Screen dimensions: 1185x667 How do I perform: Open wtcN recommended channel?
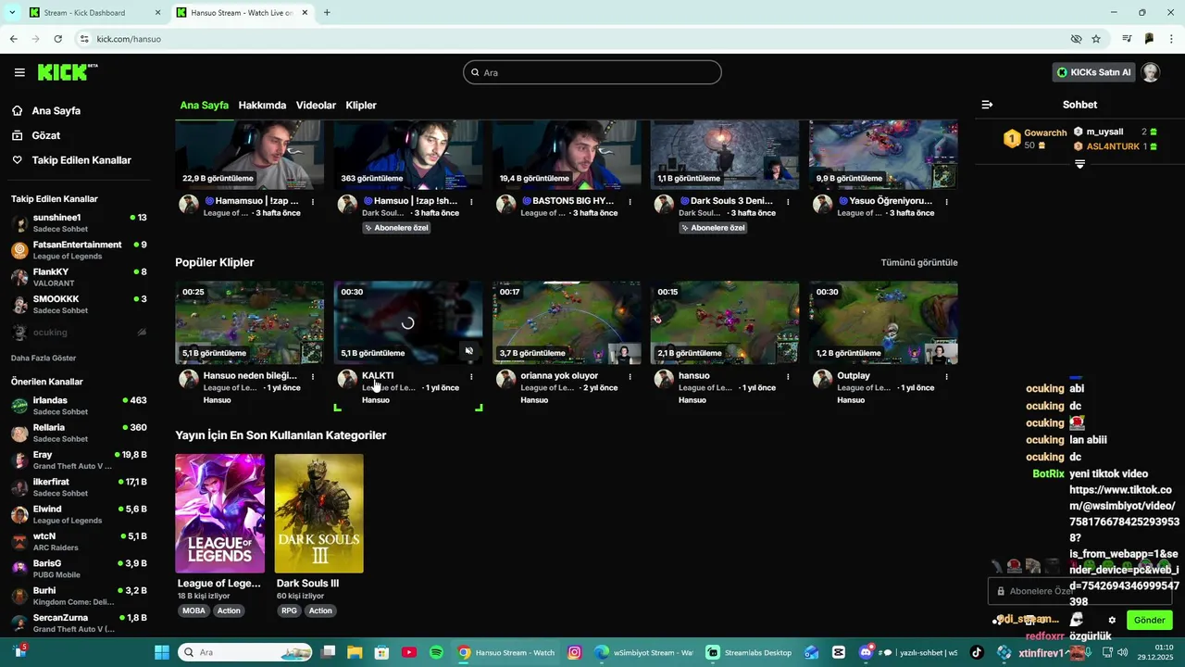(79, 541)
